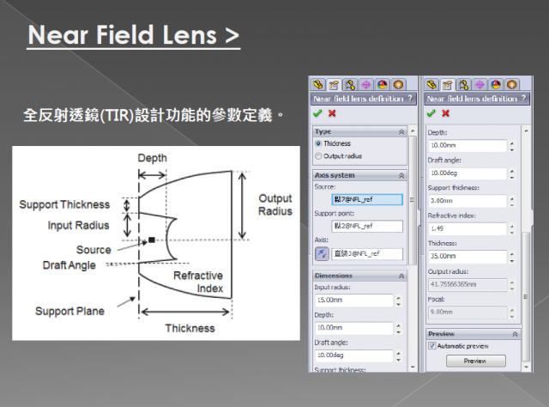Viewport: 549px width, 407px height.
Task: Open the orange sphere tab in right panel
Action: [511, 84]
